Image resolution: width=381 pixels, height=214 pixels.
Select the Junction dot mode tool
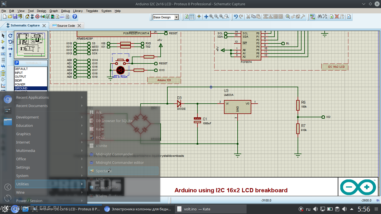coord(3,48)
